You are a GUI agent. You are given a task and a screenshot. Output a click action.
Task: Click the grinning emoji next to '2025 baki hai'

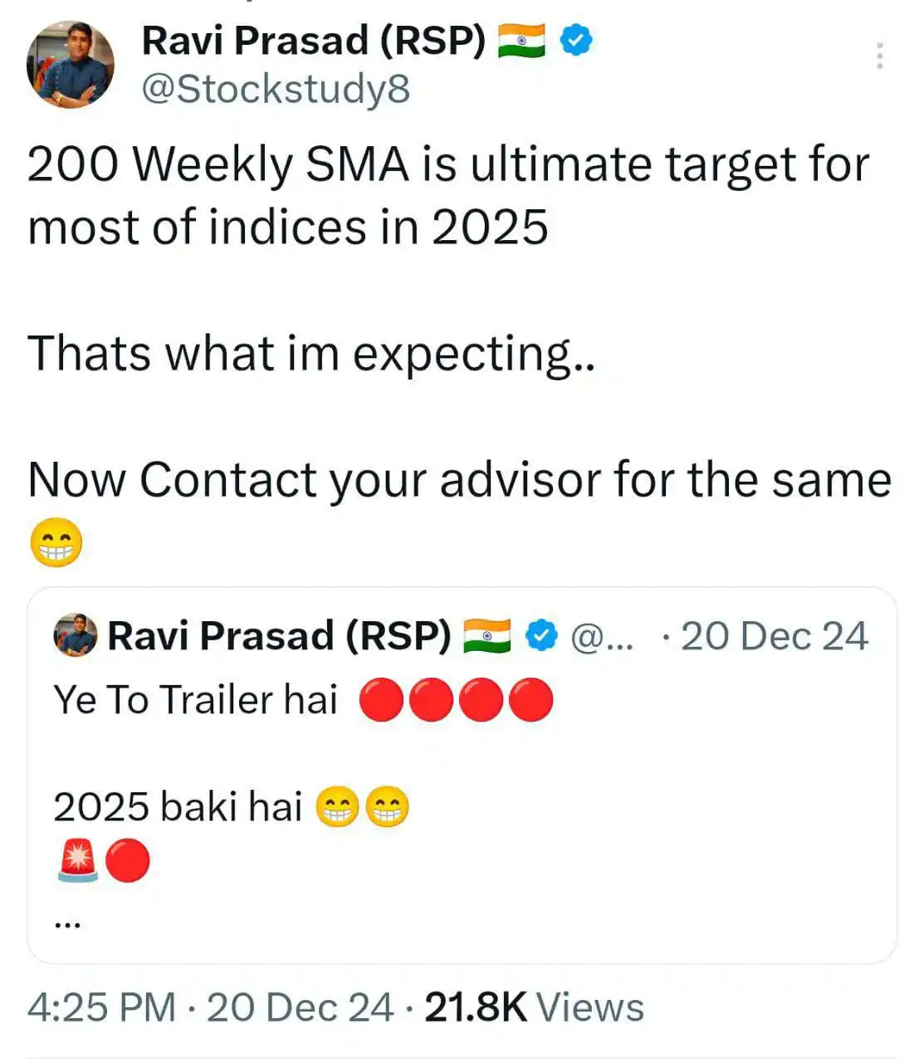[339, 804]
